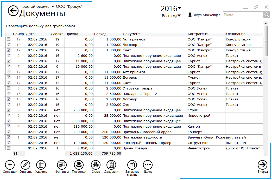Check the box for the first Акт приемки row
The width and height of the screenshot is (272, 180).
(9, 39)
